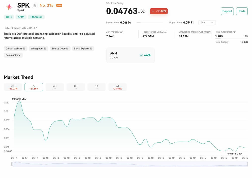Click the green AMM trend chart icon
This screenshot has height=178, width=252.
tap(141, 55)
